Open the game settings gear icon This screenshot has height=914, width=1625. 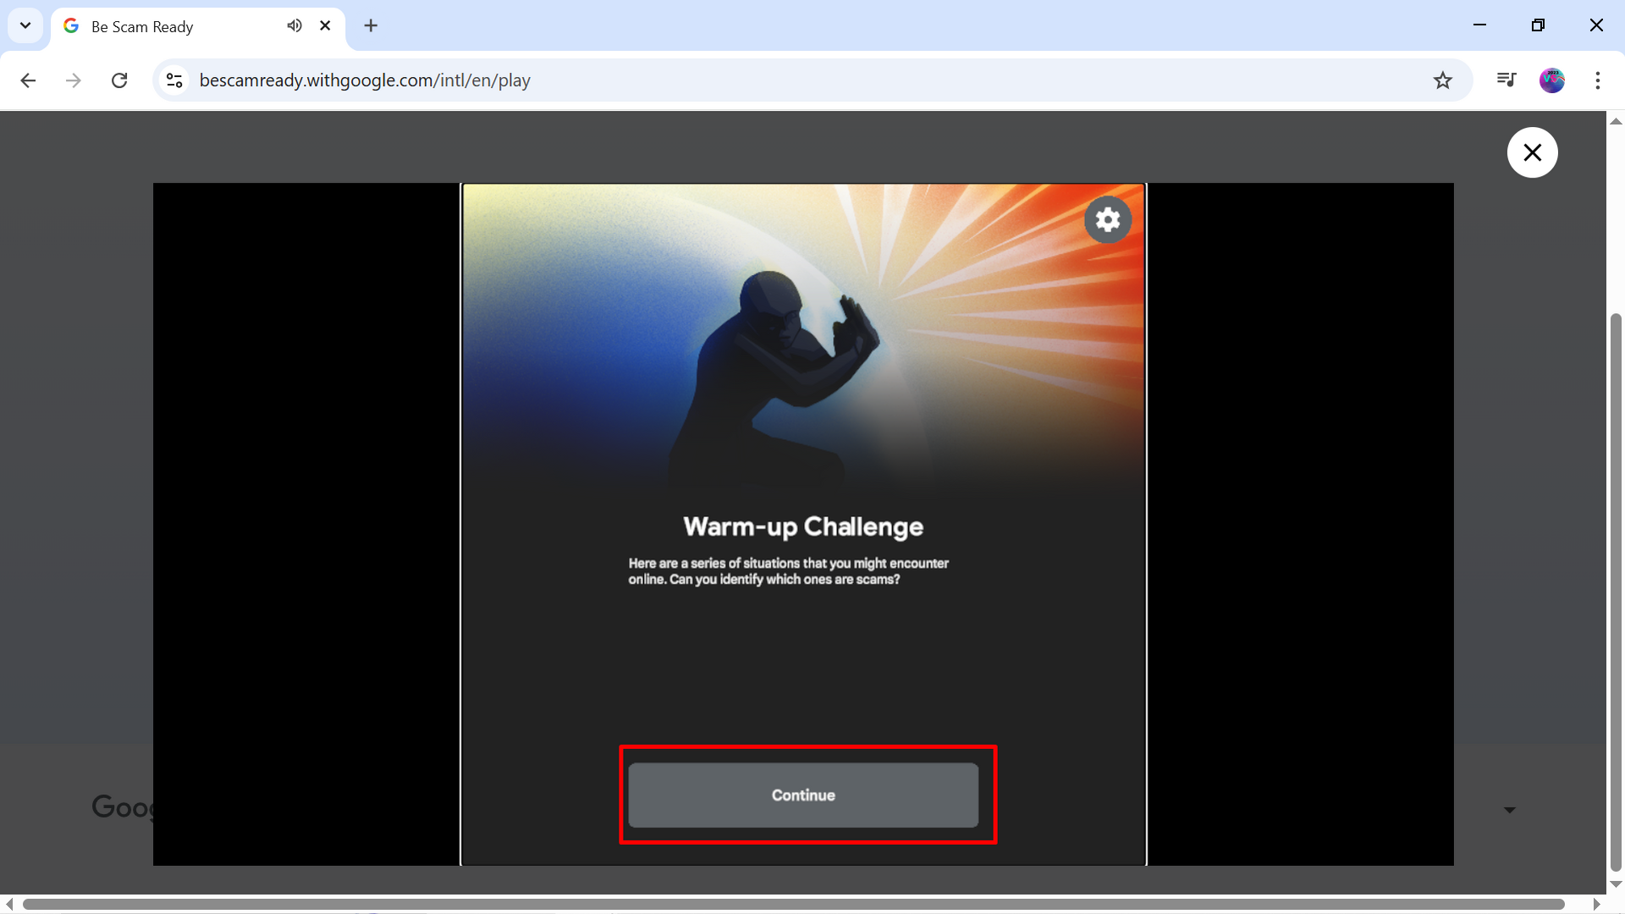point(1107,220)
